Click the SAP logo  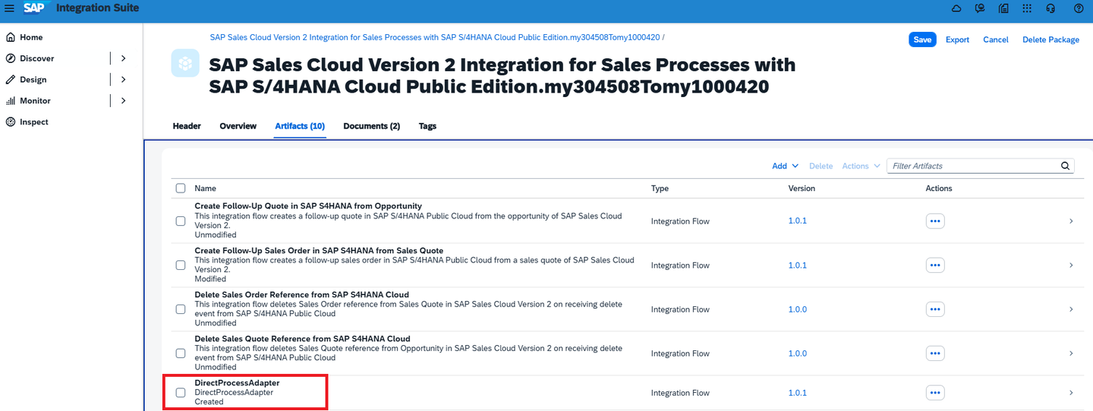34,8
